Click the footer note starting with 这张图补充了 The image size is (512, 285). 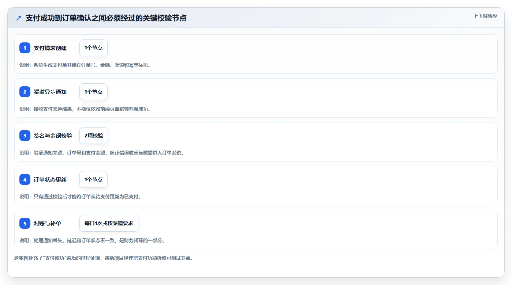click(104, 258)
